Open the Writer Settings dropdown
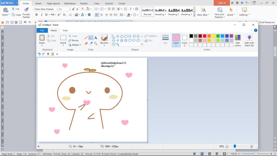 pos(245,12)
